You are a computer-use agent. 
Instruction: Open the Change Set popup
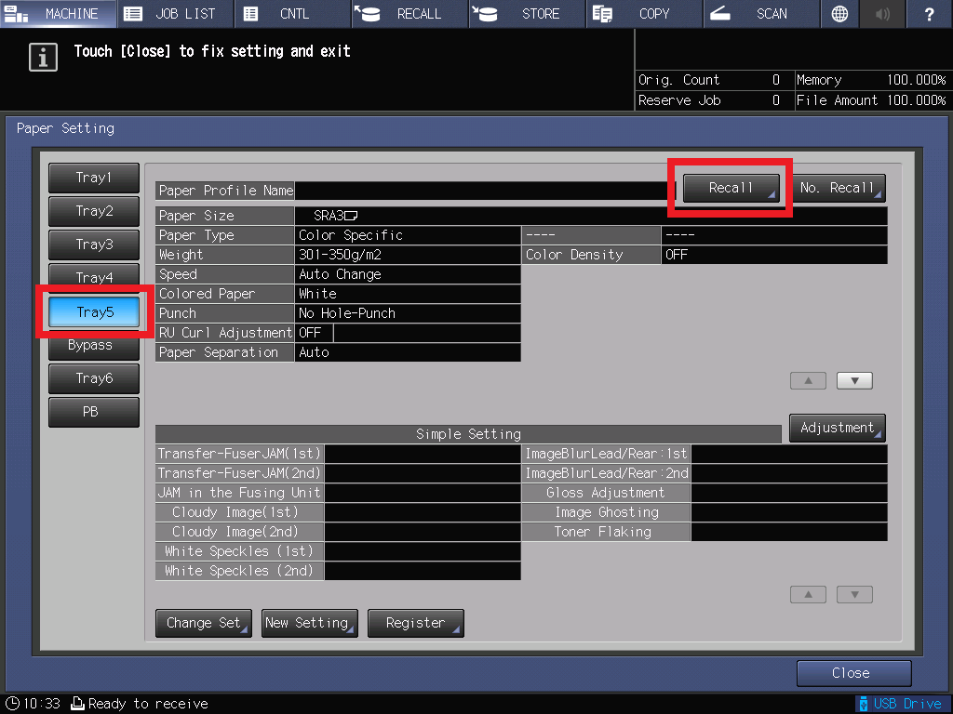pyautogui.click(x=203, y=623)
